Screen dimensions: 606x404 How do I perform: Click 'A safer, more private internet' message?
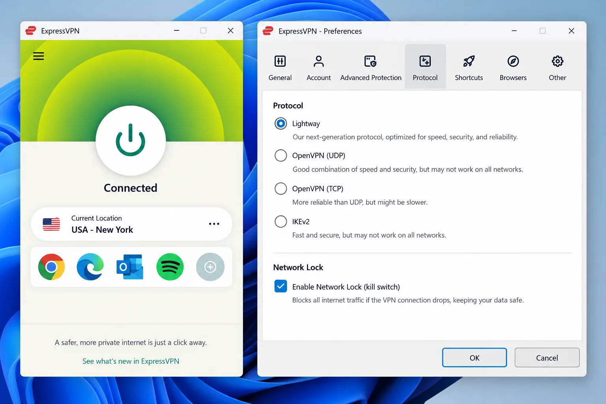(131, 342)
